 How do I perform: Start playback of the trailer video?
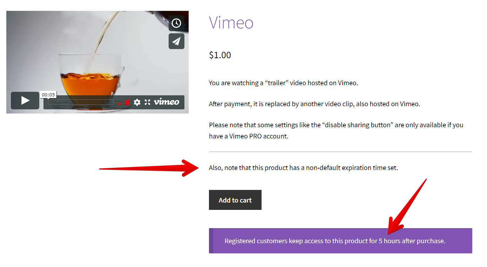coord(25,100)
